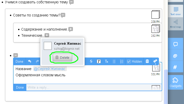This screenshot has height=104, width=184.
Task: Collapse the "Советы по созданию темы?" thread
Action: pyautogui.click(x=63, y=15)
